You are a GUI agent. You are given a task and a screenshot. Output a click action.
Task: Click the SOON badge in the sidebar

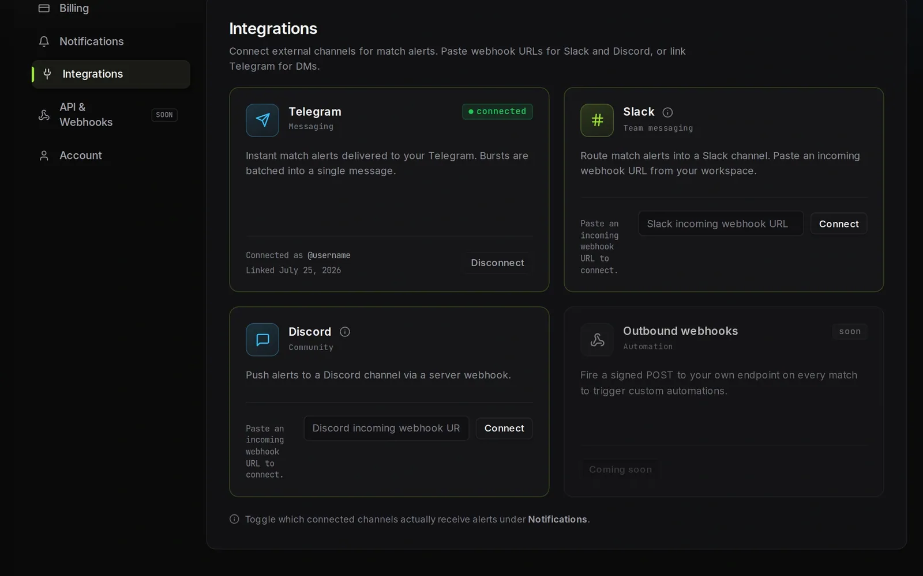[164, 115]
